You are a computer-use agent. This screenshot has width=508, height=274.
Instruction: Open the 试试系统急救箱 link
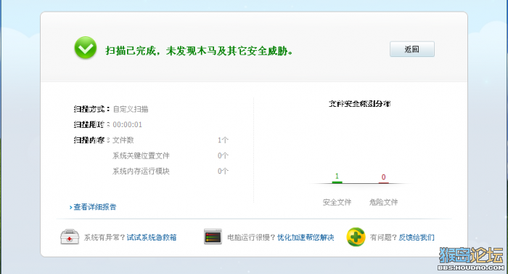tap(152, 238)
